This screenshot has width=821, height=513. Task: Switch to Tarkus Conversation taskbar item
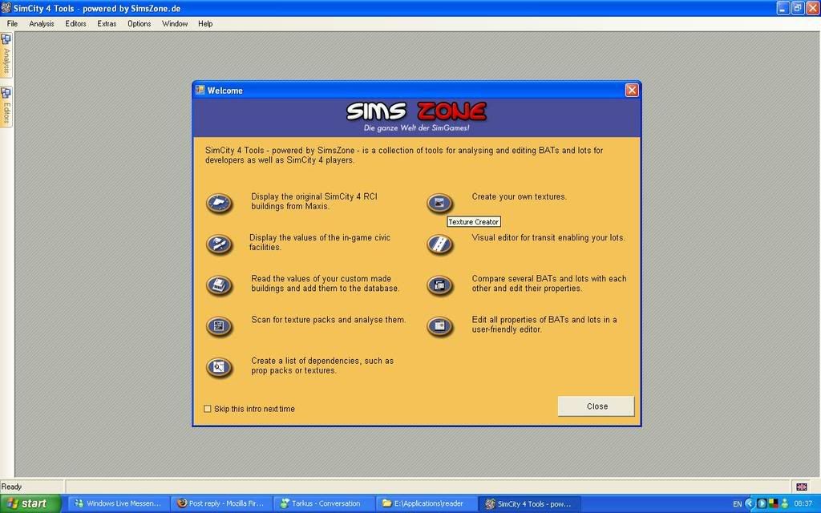(323, 503)
